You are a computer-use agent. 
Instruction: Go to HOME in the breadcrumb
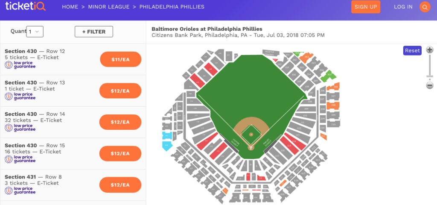click(70, 7)
